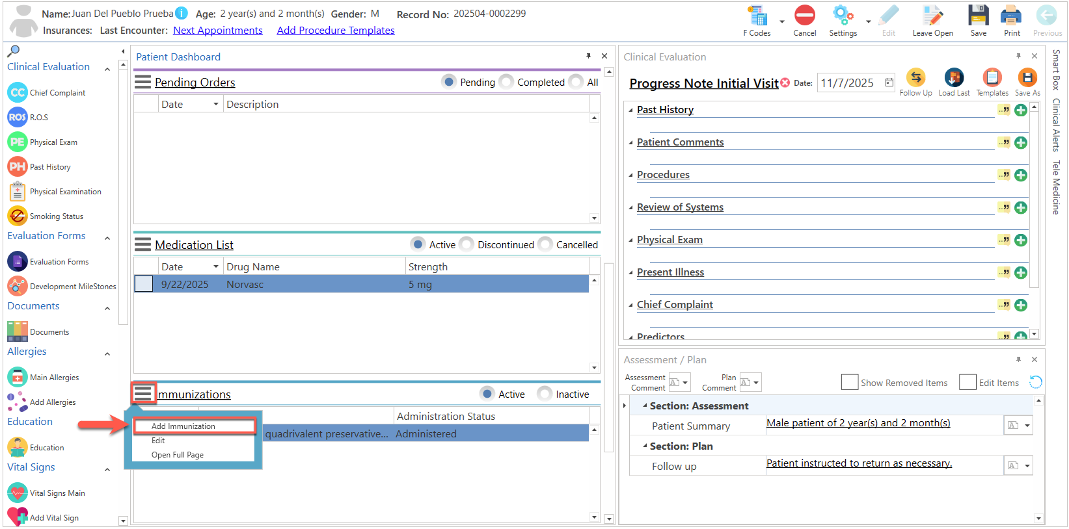Click the red Cancel icon
This screenshot has height=529, width=1069.
(x=805, y=16)
